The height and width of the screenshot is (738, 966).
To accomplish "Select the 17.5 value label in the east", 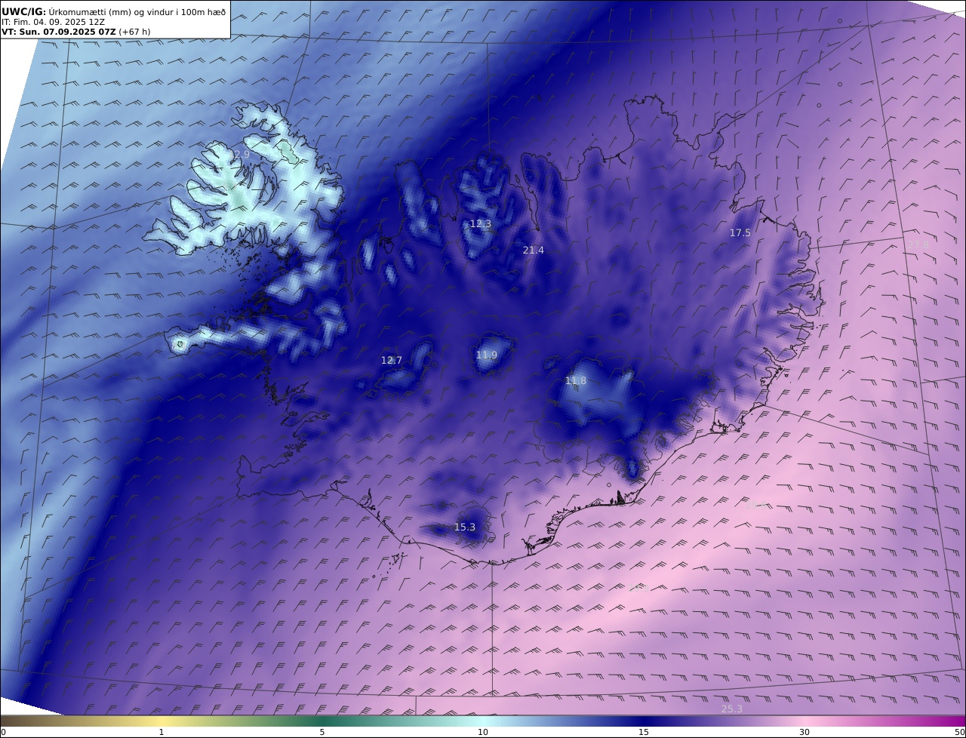I will pyautogui.click(x=740, y=233).
